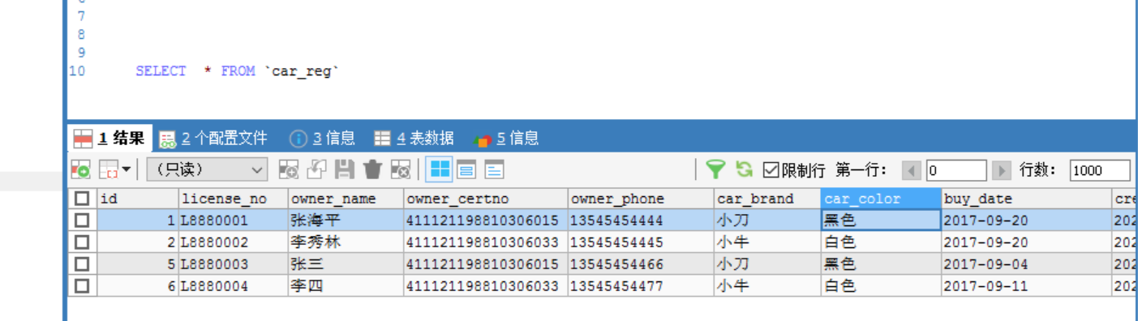Click the save changes floppy icon
The width and height of the screenshot is (1138, 321).
[345, 169]
